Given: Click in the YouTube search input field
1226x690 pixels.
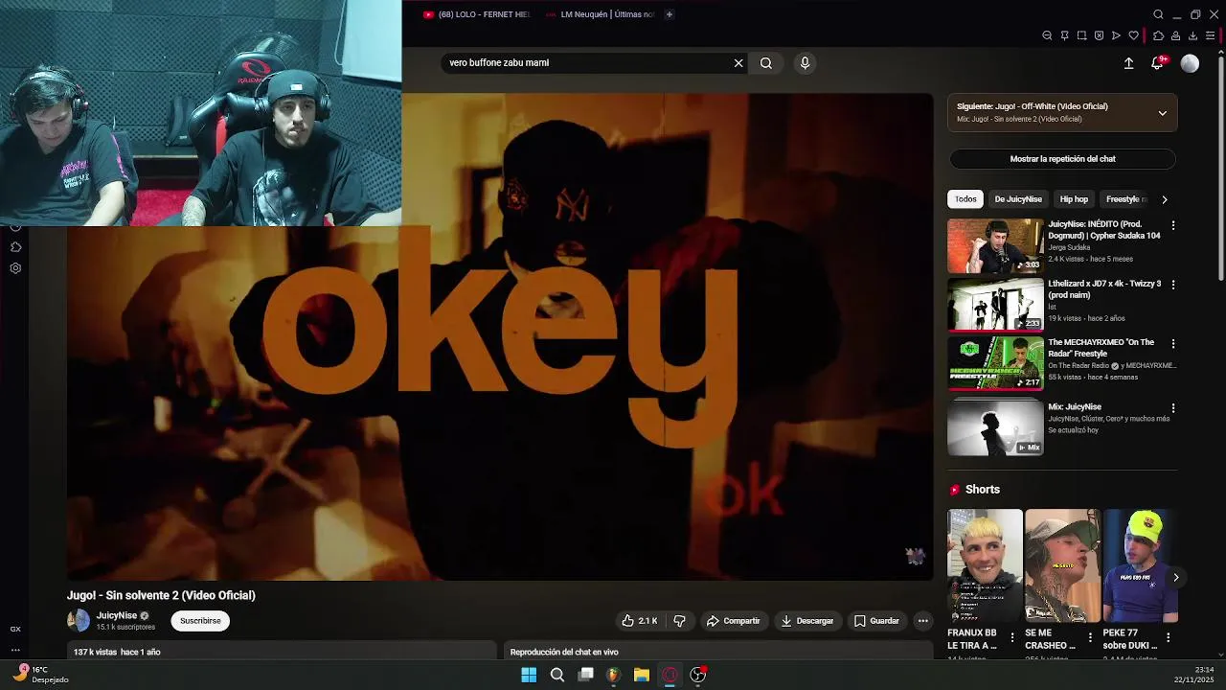Looking at the screenshot, I should [x=586, y=63].
